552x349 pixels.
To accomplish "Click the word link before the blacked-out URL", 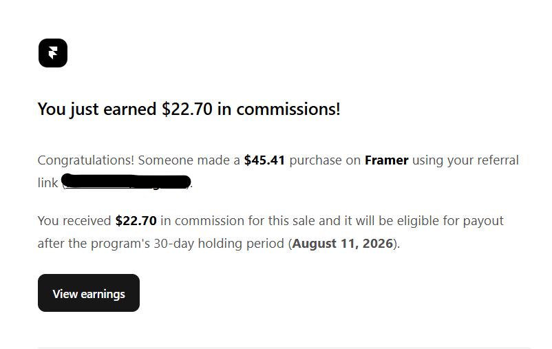I will click(x=48, y=183).
